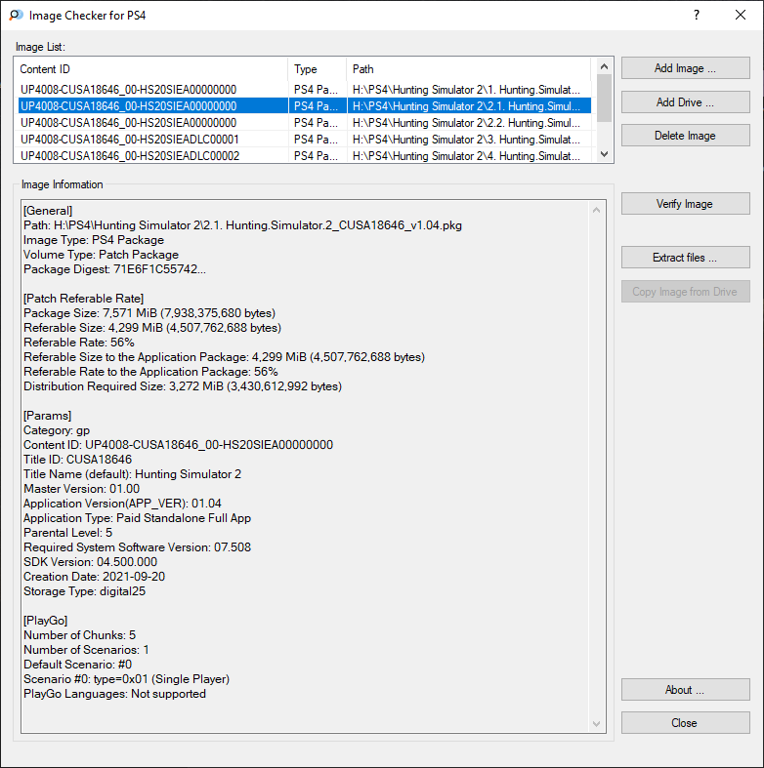Sort the list by the Content ID column header
Viewport: 764px width, 768px height.
point(152,69)
